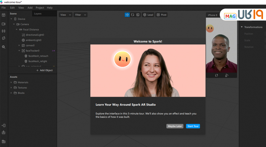
Task: Toggle Pivot mode in viewport toolbar
Action: click(162, 15)
